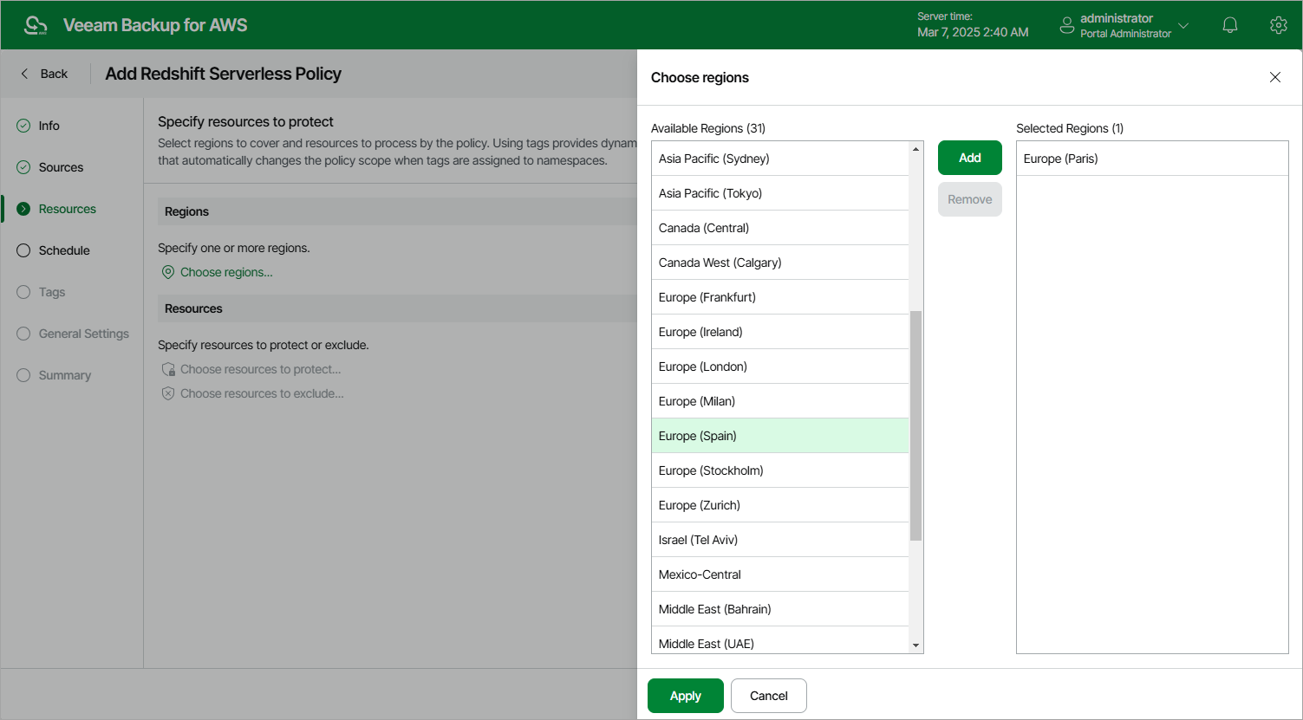Click the Available Regions scrollbar thumb
Screen dimensions: 1303x720
click(915, 425)
